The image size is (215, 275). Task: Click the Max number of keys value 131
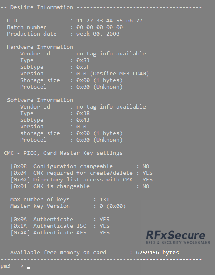(x=105, y=200)
